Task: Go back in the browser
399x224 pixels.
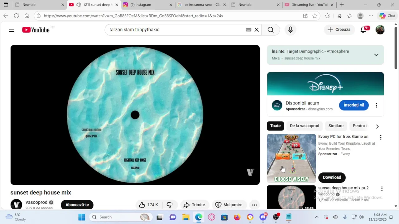Action: click(6, 16)
